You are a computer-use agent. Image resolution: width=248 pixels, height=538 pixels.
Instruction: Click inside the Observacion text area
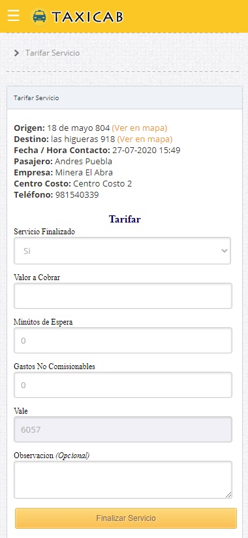pyautogui.click(x=123, y=480)
